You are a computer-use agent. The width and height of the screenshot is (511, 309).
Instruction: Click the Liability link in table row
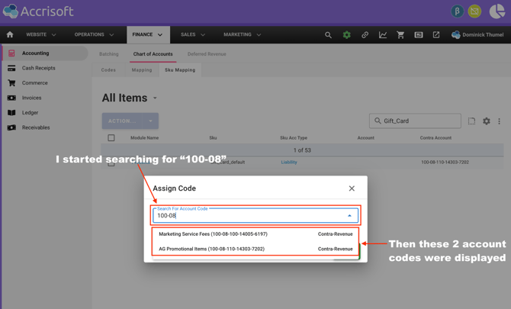pyautogui.click(x=289, y=163)
